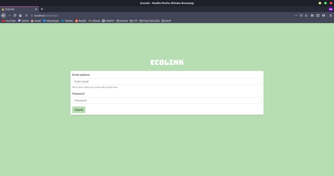Click the tracking protection shield icon

click(x=27, y=15)
